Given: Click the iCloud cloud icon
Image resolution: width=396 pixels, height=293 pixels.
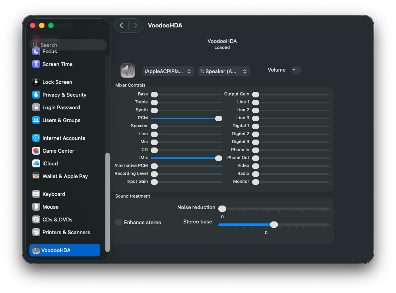Looking at the screenshot, I should pos(36,163).
